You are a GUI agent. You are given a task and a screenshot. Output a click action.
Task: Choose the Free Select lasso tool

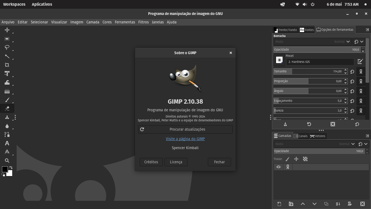(x=7, y=48)
